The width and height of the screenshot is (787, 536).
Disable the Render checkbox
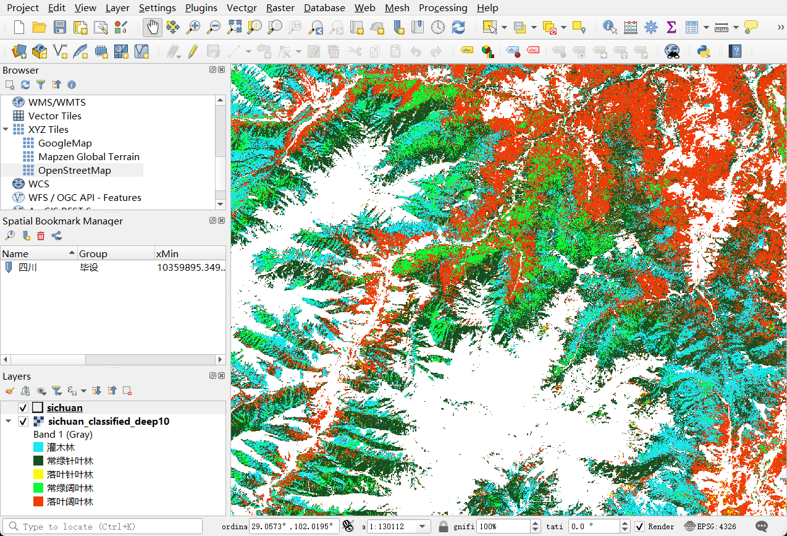(641, 526)
